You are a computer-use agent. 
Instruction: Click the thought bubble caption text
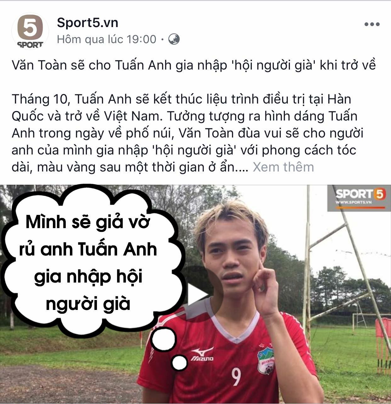(88, 263)
